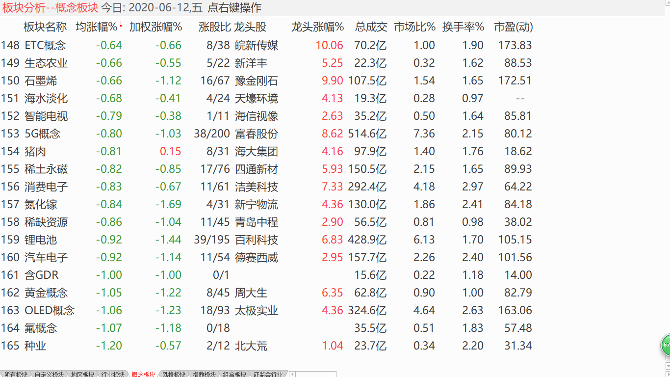Image resolution: width=670 pixels, height=377 pixels.
Task: Sort by 涨股比 column header
Action: 215,27
